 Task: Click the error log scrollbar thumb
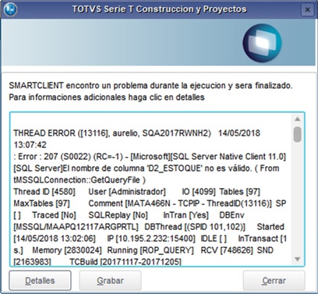click(x=298, y=134)
